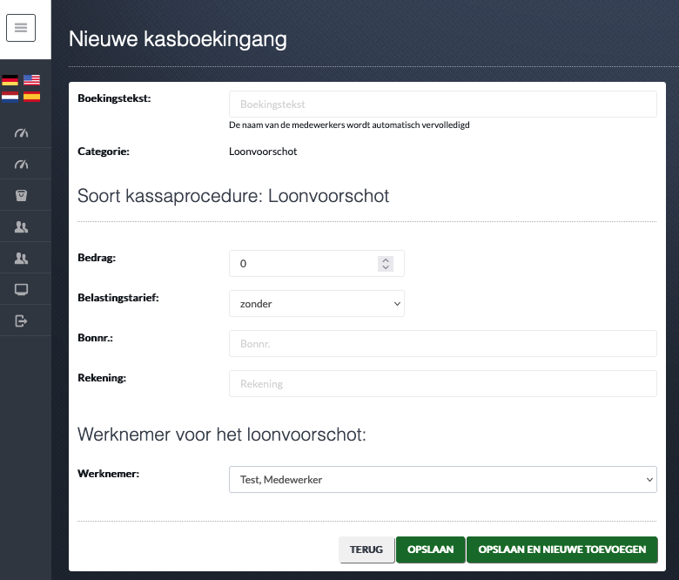The height and width of the screenshot is (580, 679).
Task: Focus the Boekingstekst input field
Action: 442,104
